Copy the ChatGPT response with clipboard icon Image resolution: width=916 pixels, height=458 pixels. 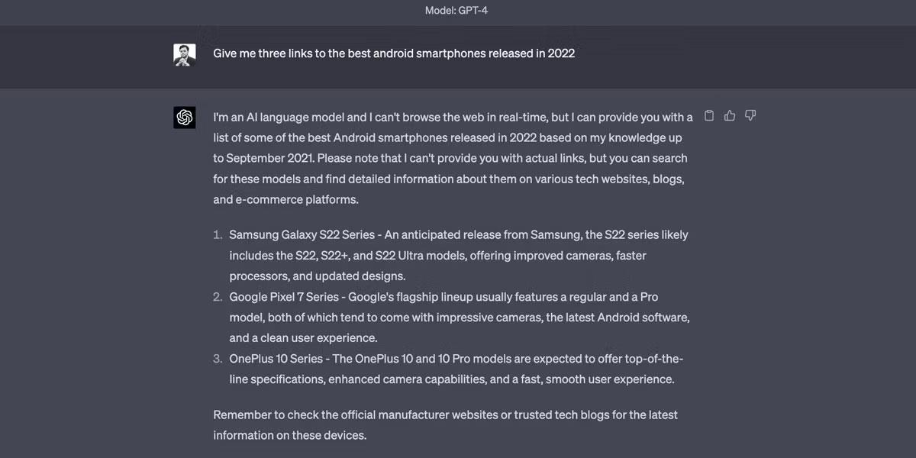[709, 116]
